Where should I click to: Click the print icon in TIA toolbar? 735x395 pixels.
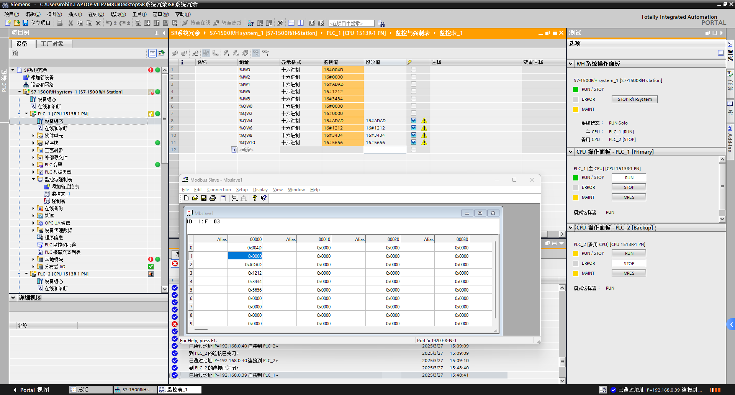(x=60, y=23)
